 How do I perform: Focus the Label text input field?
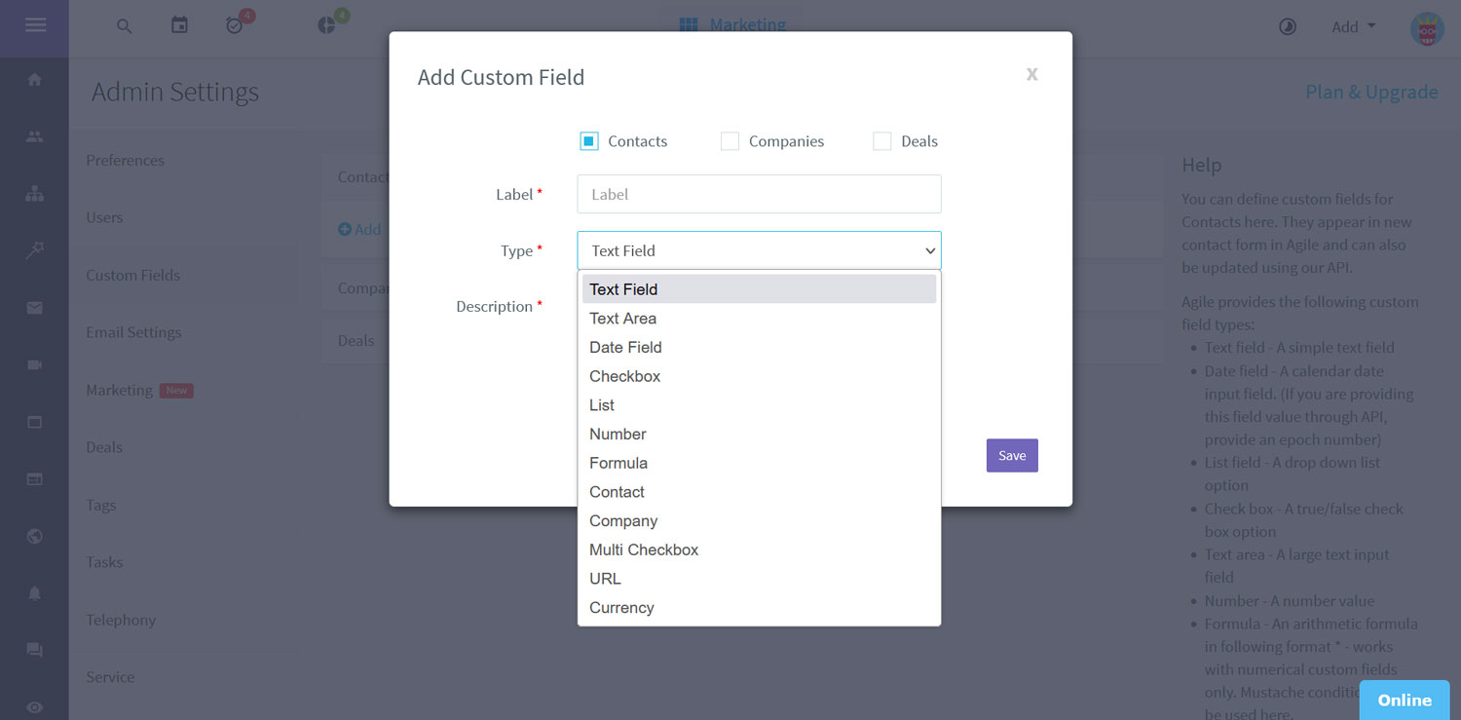point(759,194)
